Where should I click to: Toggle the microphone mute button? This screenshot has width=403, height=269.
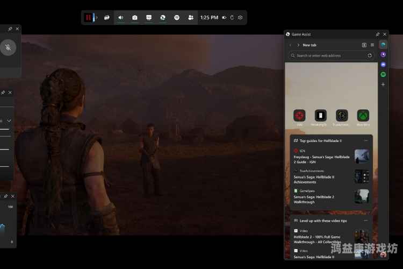pos(8,47)
